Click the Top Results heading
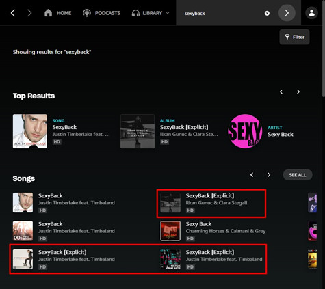Viewport: 325px width, 289px height. point(34,96)
